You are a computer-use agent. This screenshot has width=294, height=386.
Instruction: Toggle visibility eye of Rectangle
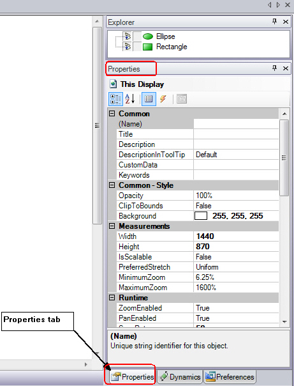127,46
